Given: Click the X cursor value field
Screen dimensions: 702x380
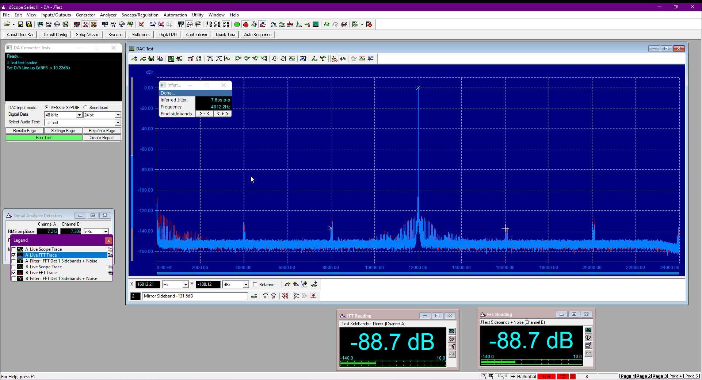Looking at the screenshot, I should click(148, 284).
